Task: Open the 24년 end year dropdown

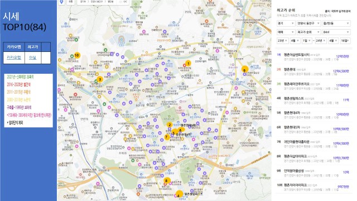Action: (x=321, y=41)
